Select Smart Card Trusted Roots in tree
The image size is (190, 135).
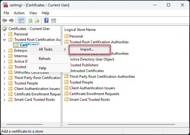pyautogui.click(x=34, y=100)
